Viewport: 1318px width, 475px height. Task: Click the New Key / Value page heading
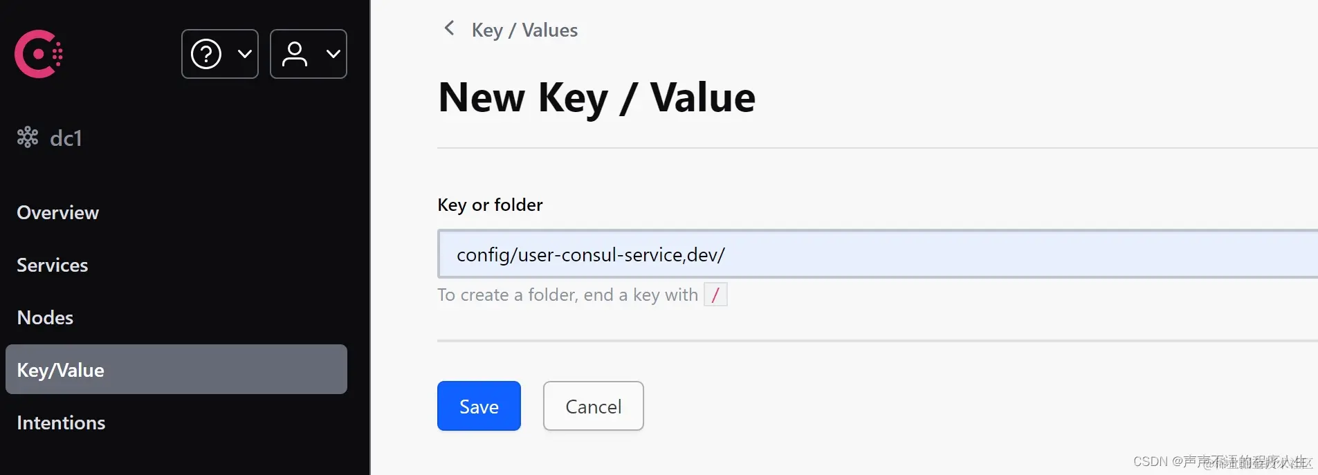pyautogui.click(x=596, y=97)
